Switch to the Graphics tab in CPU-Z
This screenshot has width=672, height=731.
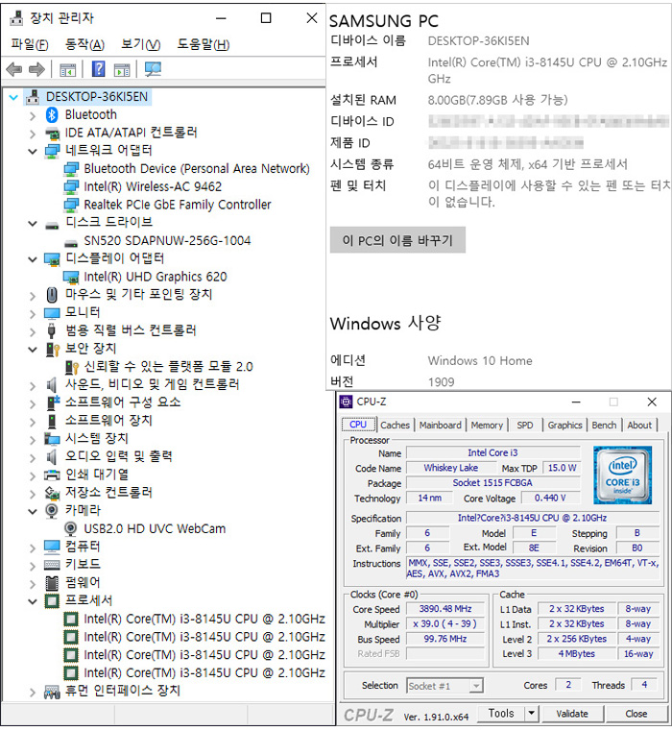click(564, 426)
